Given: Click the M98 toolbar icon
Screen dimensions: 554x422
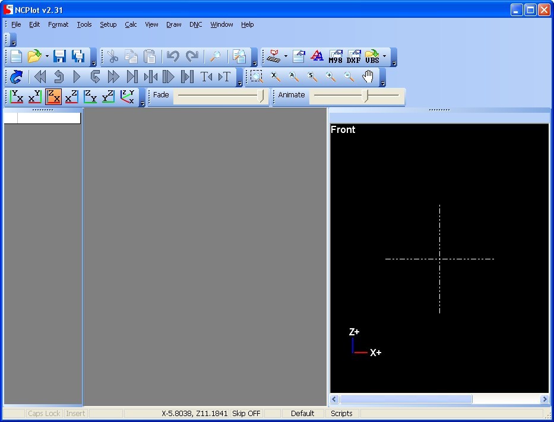Looking at the screenshot, I should [x=335, y=57].
